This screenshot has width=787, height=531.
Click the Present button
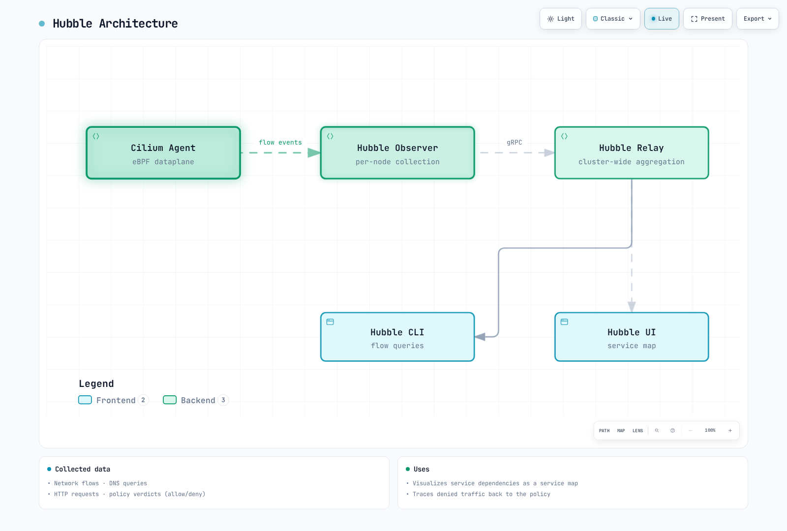tap(708, 19)
